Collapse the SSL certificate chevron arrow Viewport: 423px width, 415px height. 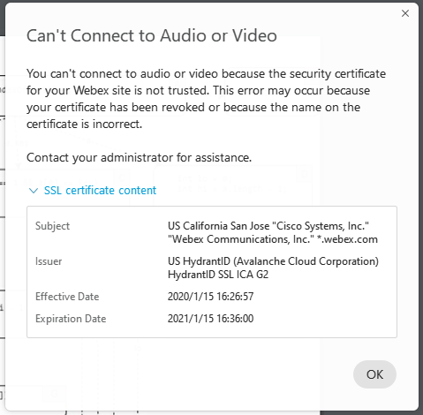pyautogui.click(x=34, y=191)
